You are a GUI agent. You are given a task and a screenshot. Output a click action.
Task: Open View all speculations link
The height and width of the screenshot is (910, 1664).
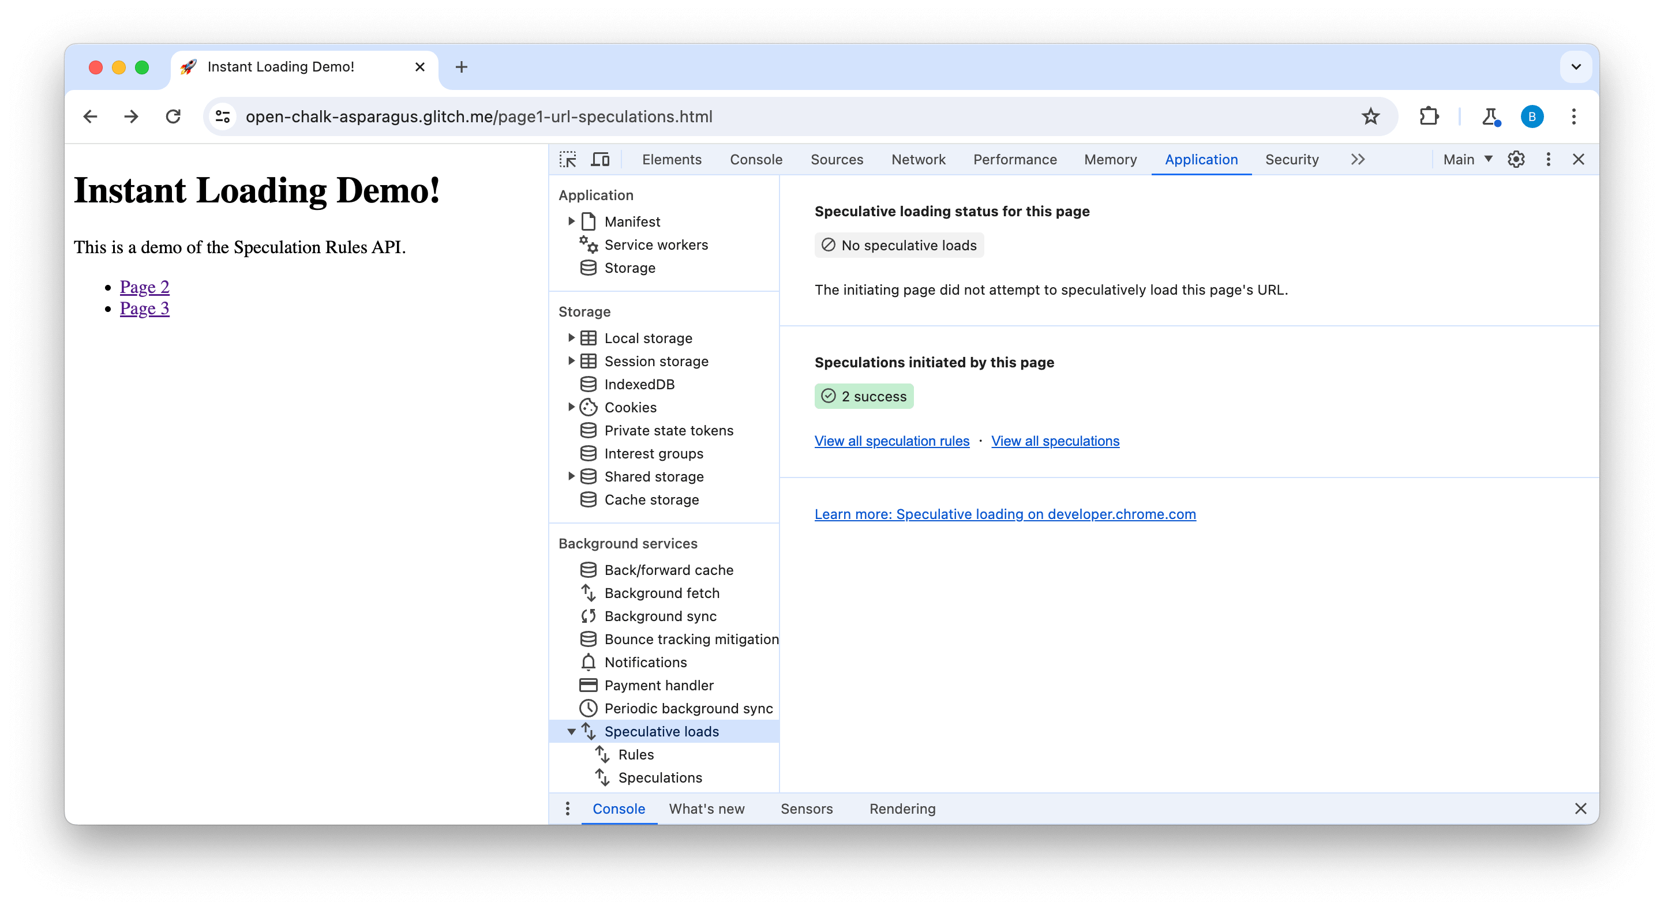(x=1055, y=441)
